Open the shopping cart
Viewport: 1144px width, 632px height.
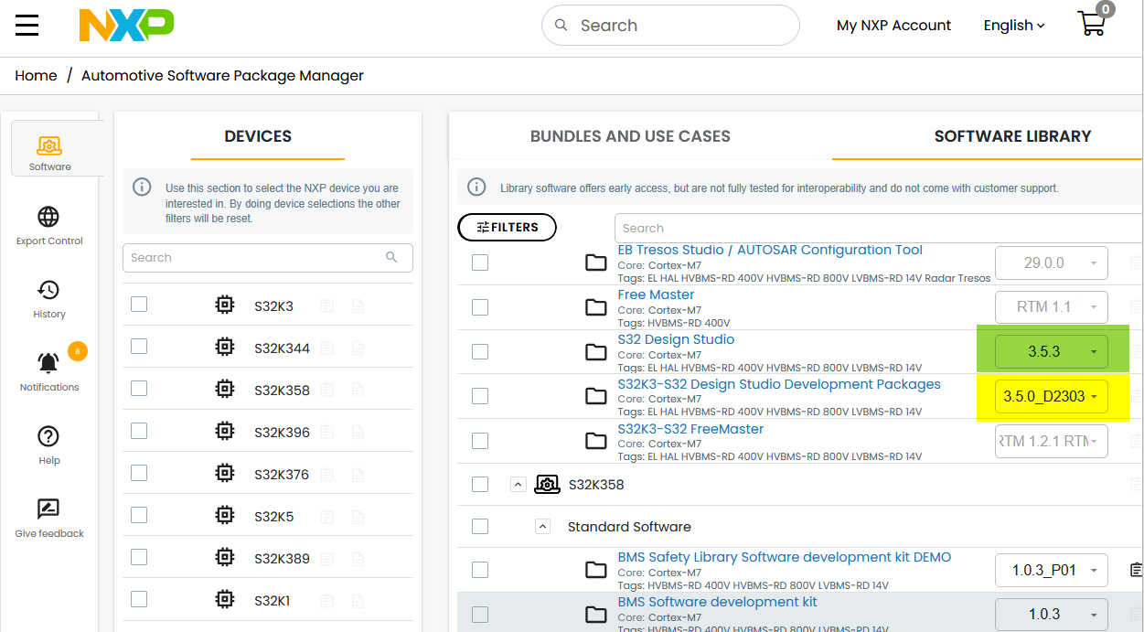[1093, 22]
